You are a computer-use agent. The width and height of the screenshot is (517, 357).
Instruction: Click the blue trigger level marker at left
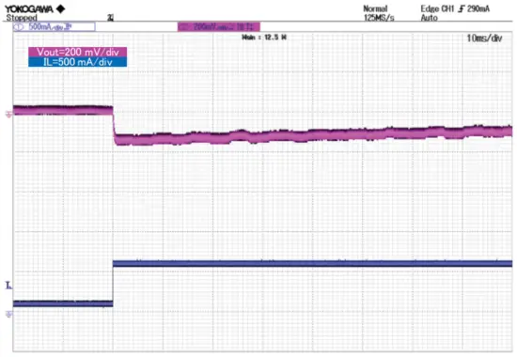[x=8, y=285]
